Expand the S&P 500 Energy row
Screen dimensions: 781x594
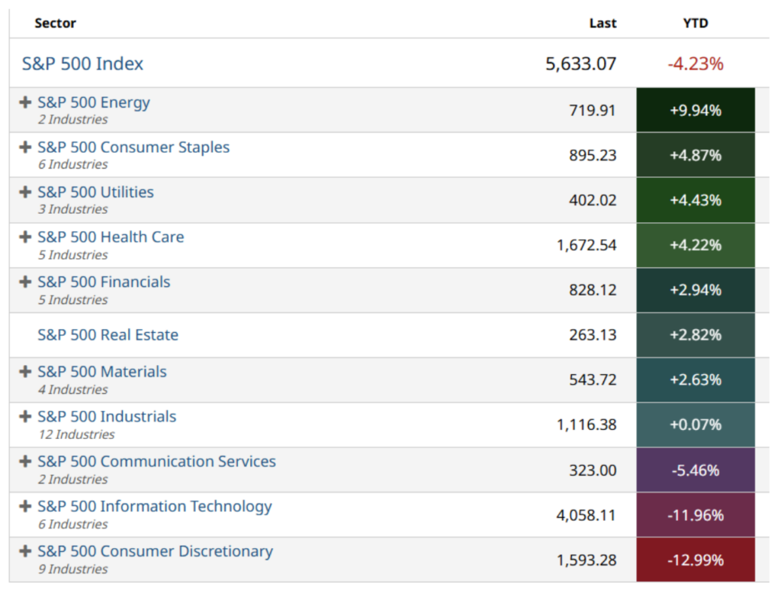pos(25,103)
